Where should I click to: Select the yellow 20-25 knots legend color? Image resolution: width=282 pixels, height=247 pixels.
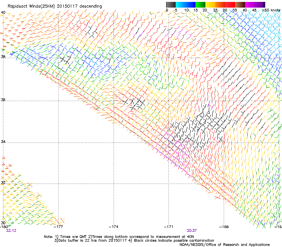tap(210, 5)
